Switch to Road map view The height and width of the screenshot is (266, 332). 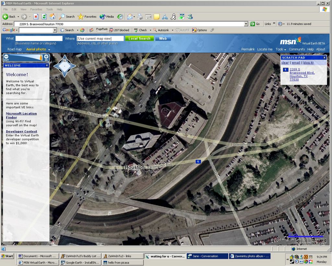15,49
